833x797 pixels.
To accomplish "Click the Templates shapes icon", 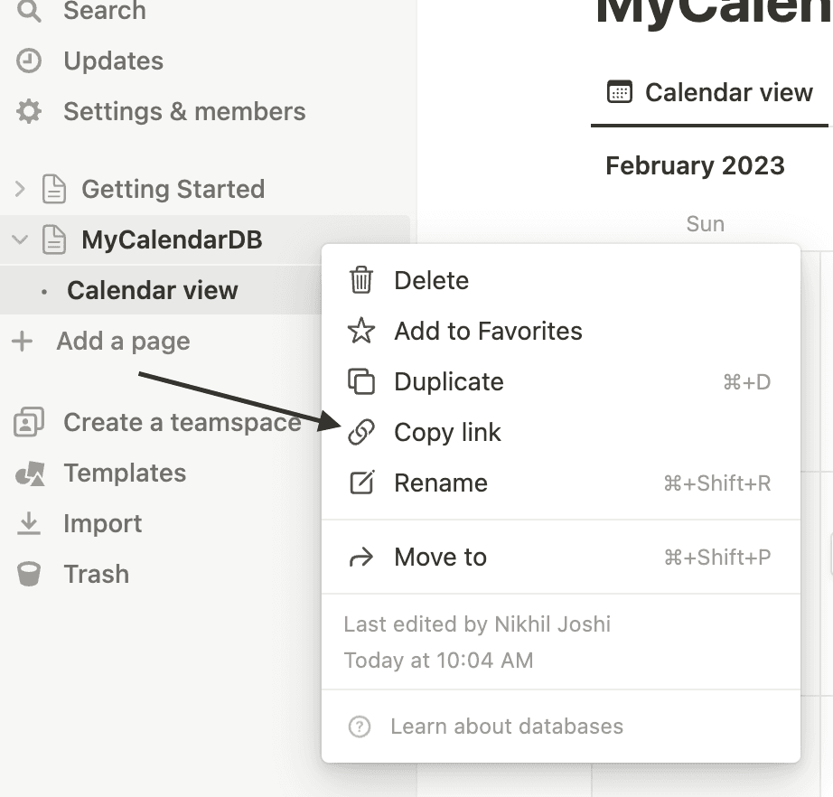I will 30,474.
